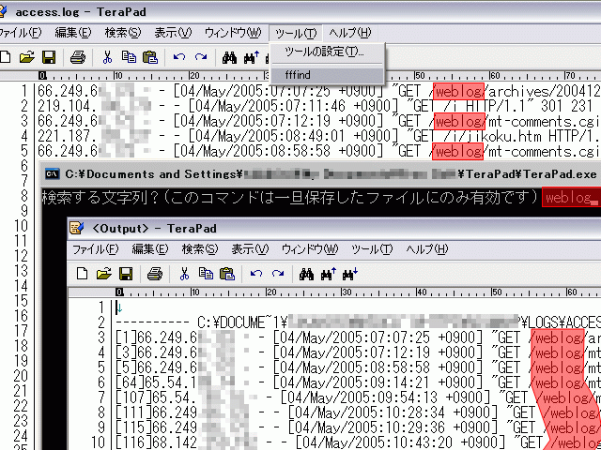The height and width of the screenshot is (450, 601).
Task: Choose ツールの設定 in the Tools dropdown
Action: (323, 52)
